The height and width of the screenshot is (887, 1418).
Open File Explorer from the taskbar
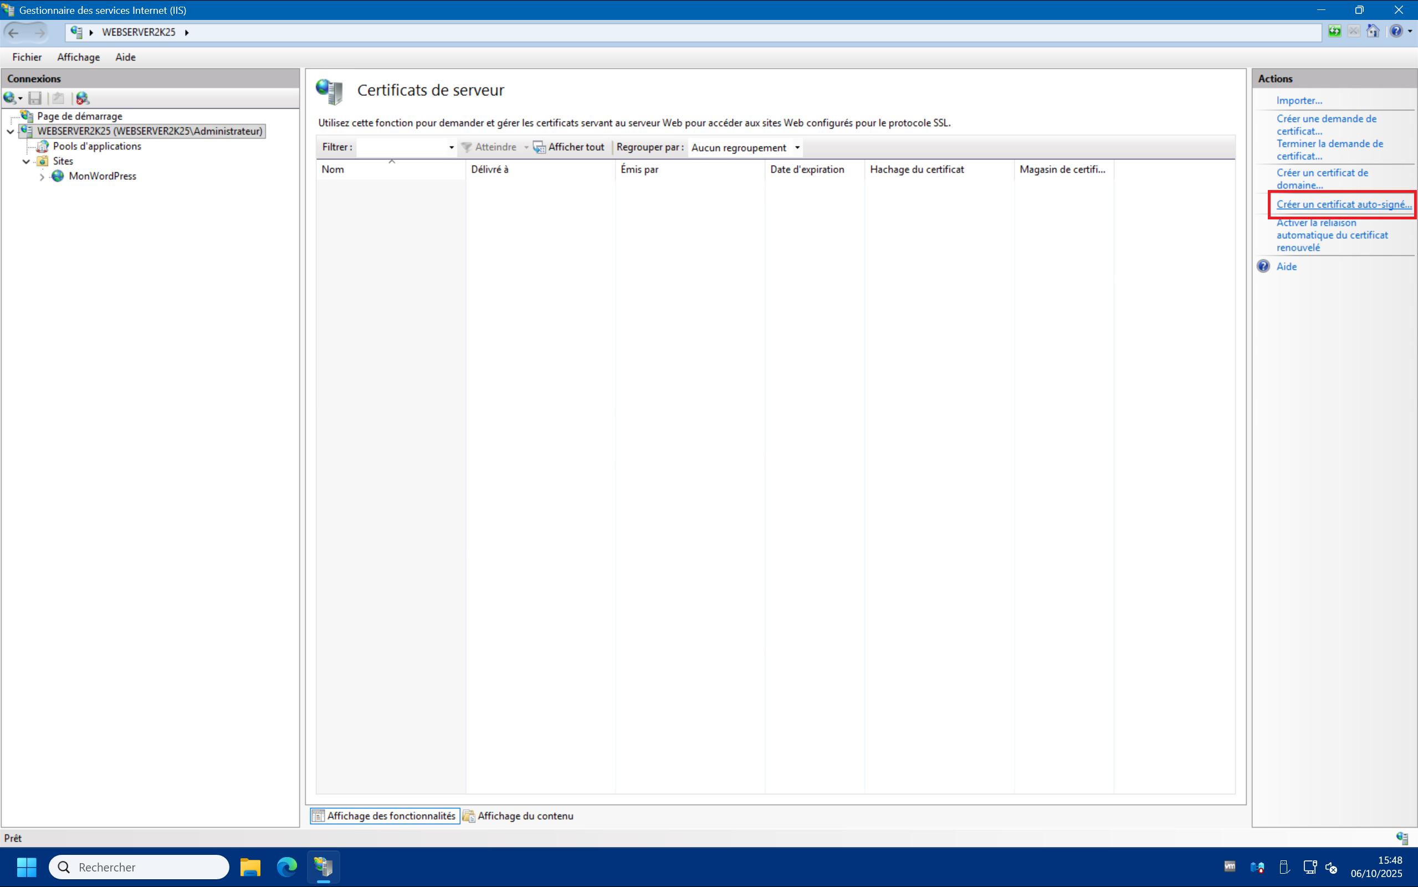click(x=250, y=867)
